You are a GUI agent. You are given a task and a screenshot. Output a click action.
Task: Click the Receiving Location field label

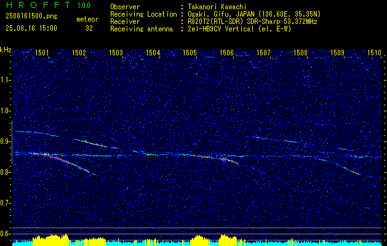click(143, 14)
